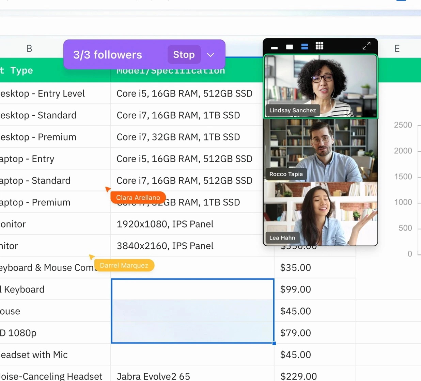This screenshot has height=381, width=421.
Task: Click Darrel Marquez's yellow cursor label
Action: [124, 265]
